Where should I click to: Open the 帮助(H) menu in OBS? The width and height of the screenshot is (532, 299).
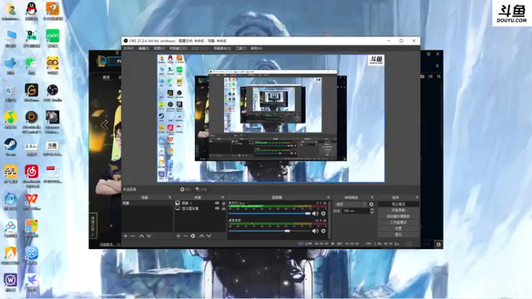point(256,49)
